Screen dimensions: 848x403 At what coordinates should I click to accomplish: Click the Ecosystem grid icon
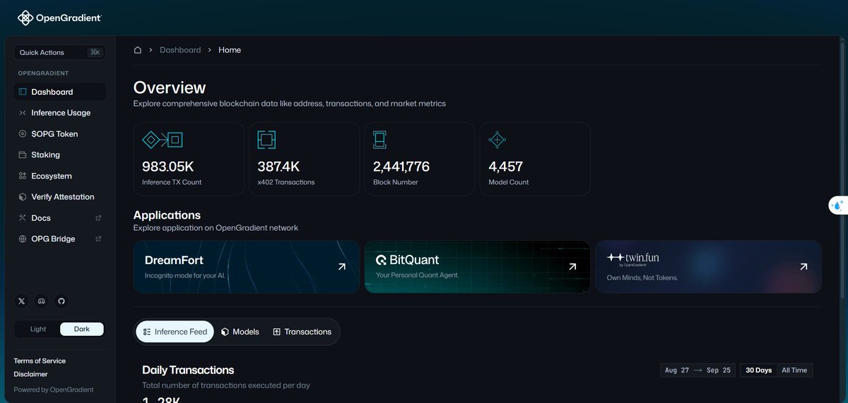point(23,176)
